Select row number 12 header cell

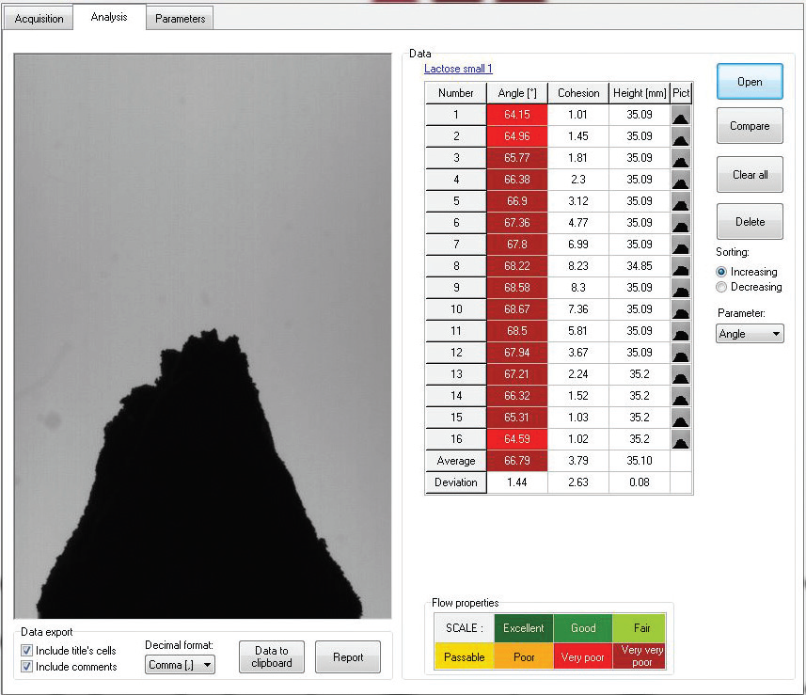pos(456,352)
